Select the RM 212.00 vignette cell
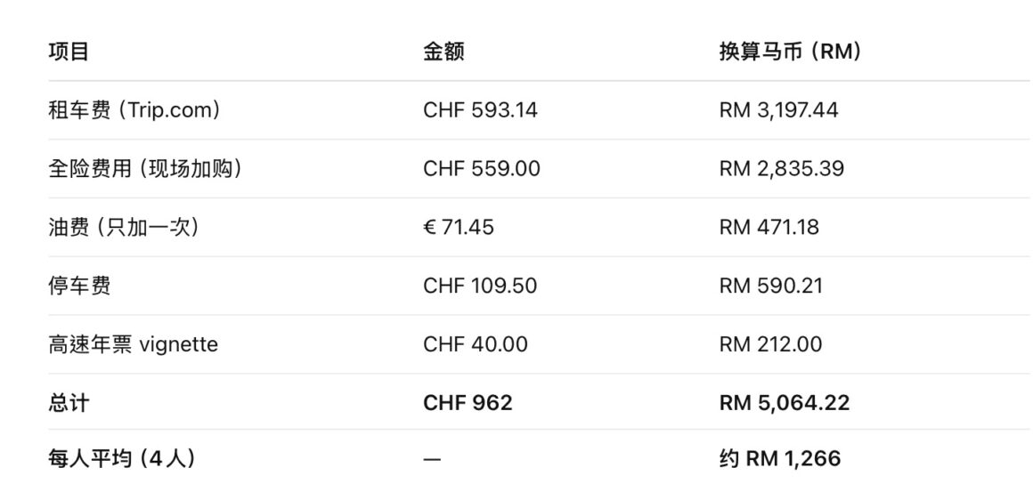The width and height of the screenshot is (1033, 500). (770, 344)
